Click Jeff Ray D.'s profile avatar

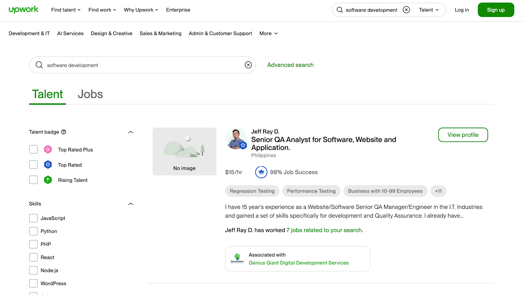coord(236,138)
